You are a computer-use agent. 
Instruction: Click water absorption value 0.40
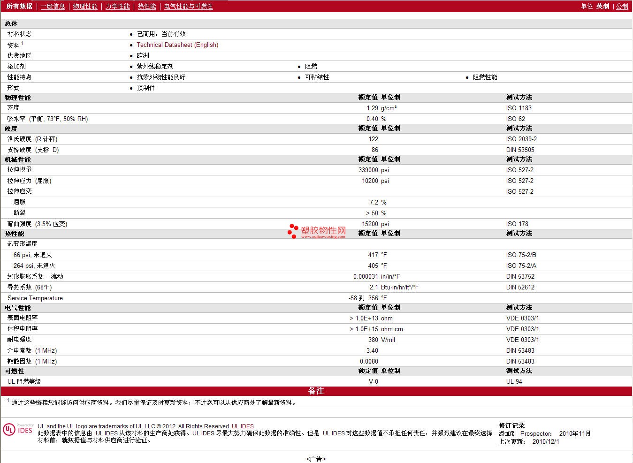click(x=372, y=119)
